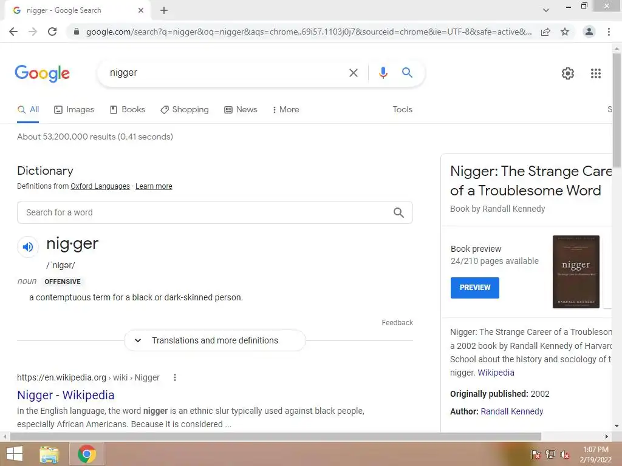Click the '24/210 pages available' text
Screen dimensions: 622x466
[x=494, y=261]
